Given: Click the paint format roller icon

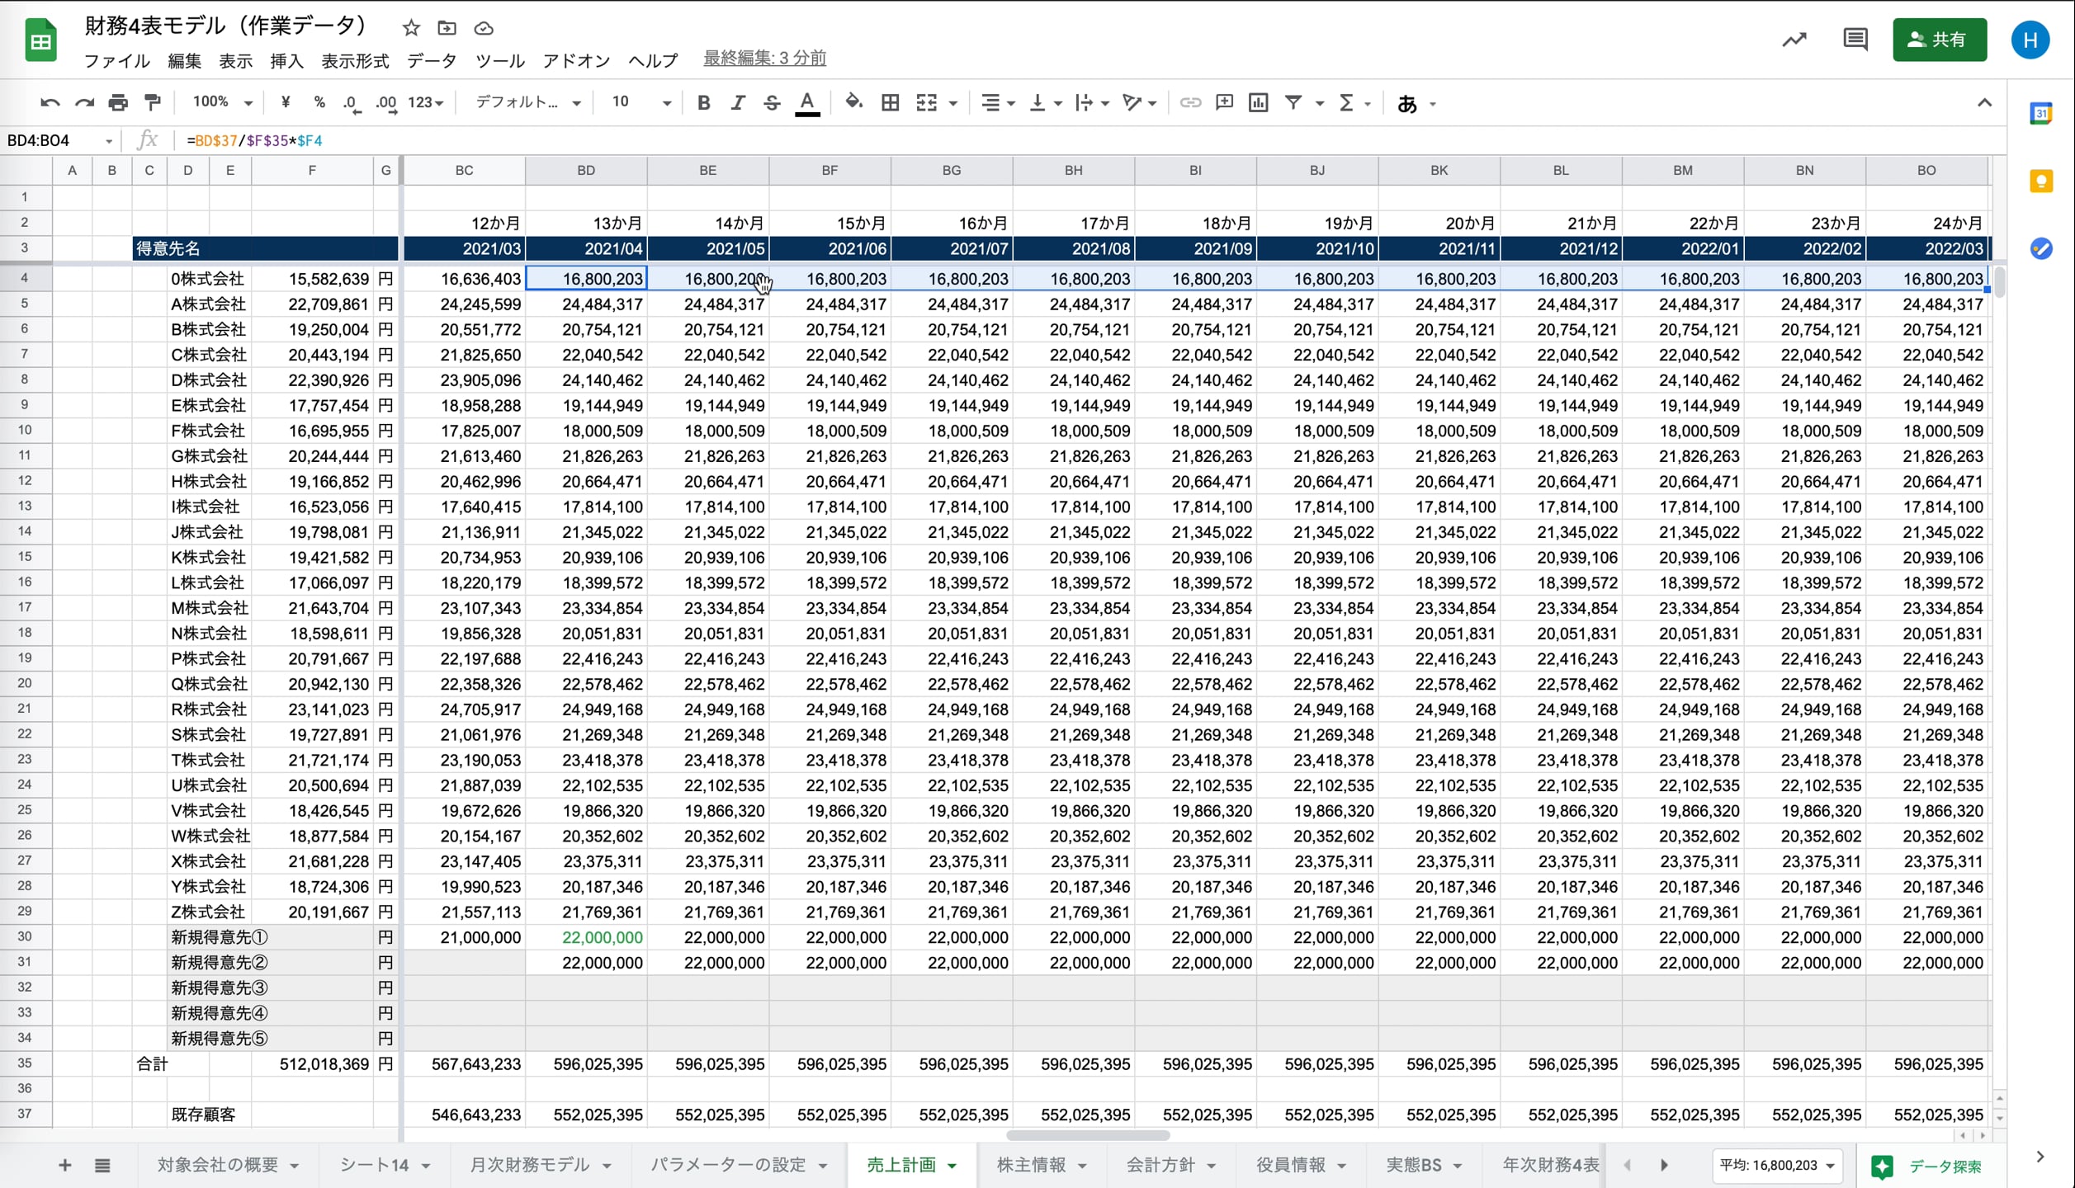Looking at the screenshot, I should [153, 102].
